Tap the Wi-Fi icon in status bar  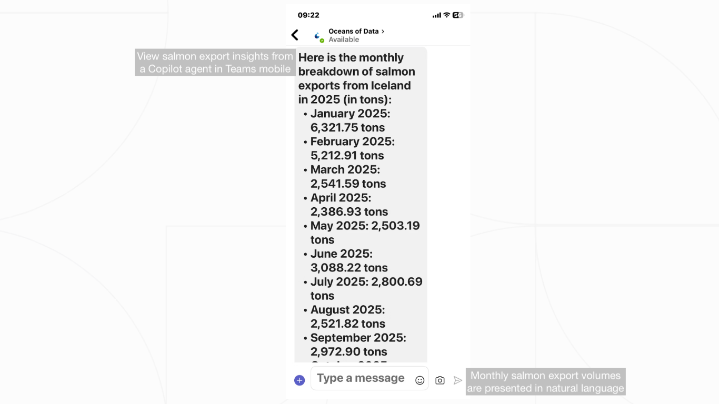coord(446,15)
